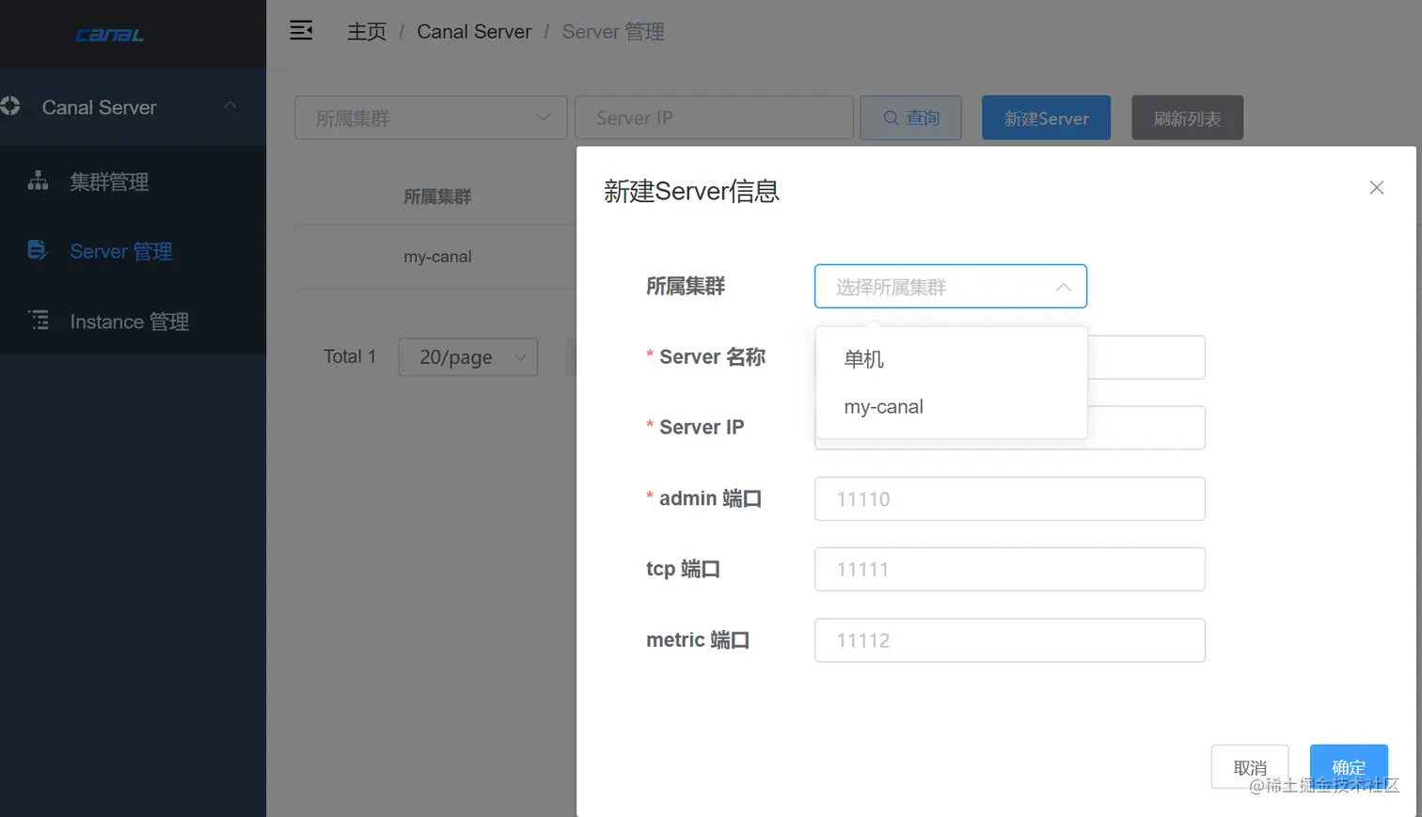
Task: Click the Canal Server menu icon
Action: (x=10, y=106)
